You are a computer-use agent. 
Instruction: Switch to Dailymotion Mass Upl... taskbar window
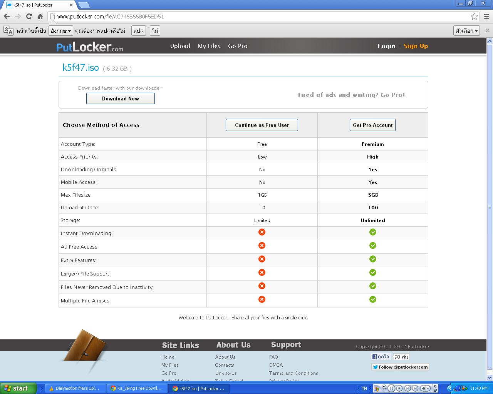[x=75, y=389]
